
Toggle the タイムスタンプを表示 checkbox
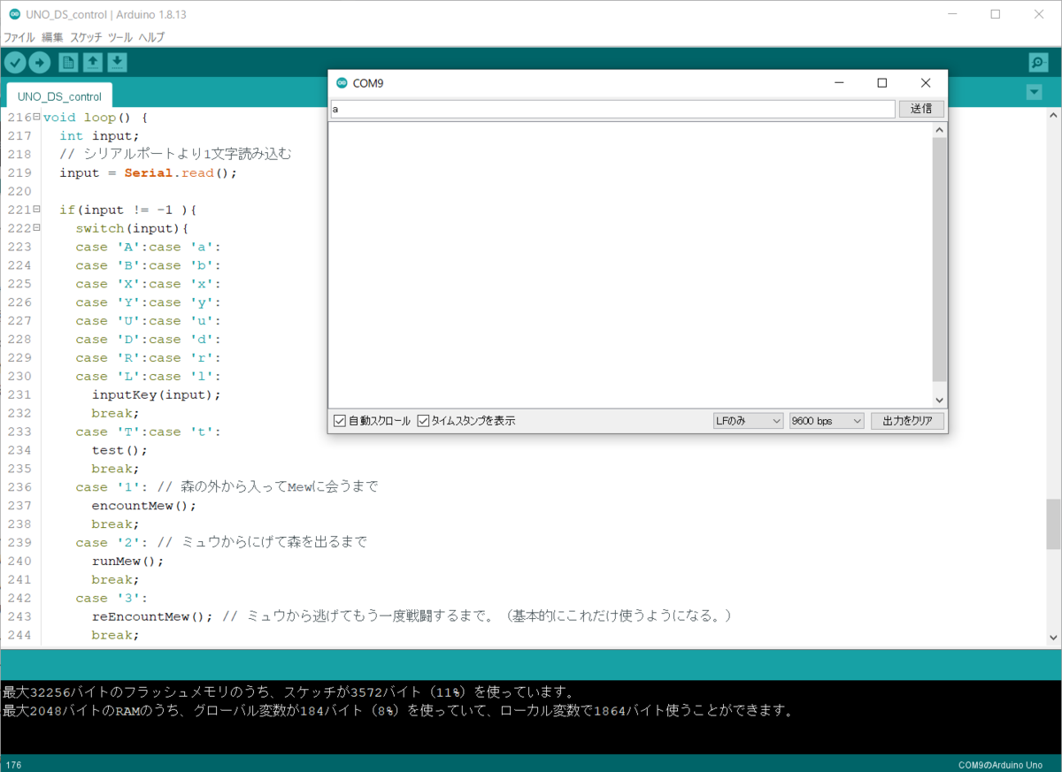tap(423, 421)
